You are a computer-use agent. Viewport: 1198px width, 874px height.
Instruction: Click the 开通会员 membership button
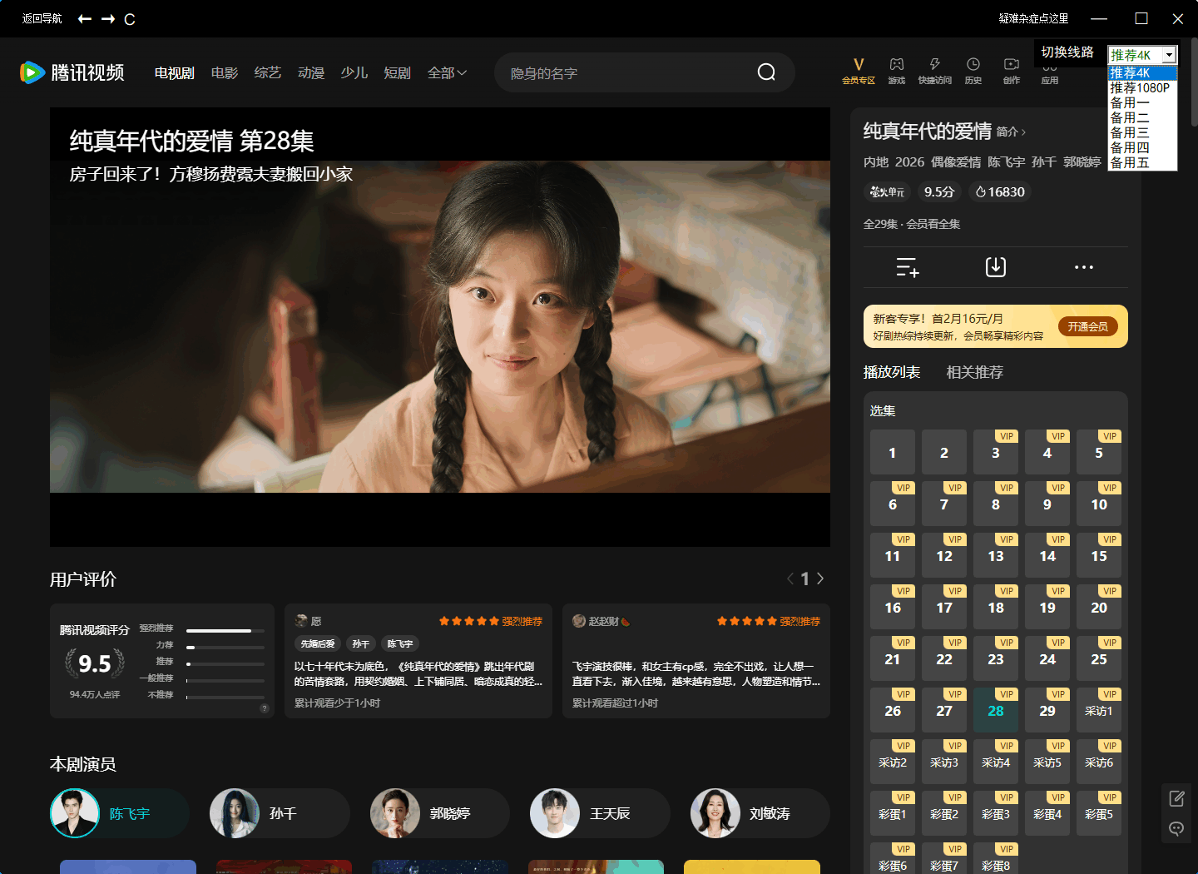[1088, 326]
